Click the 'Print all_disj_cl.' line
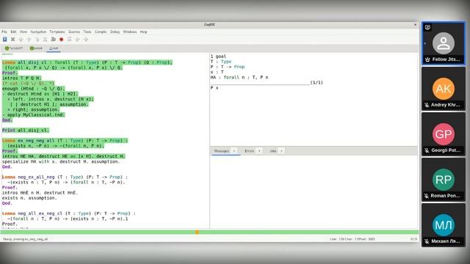Screen dimensions: 470x264 coord(26,131)
